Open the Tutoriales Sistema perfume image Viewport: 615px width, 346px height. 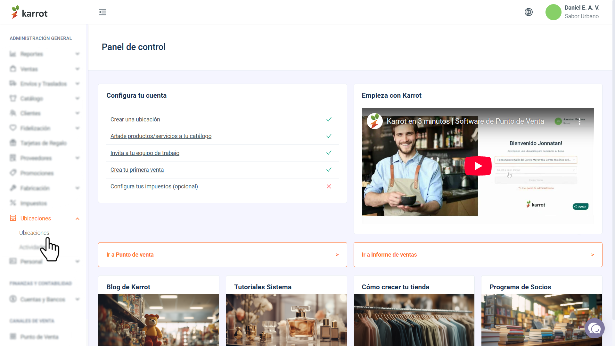286,320
